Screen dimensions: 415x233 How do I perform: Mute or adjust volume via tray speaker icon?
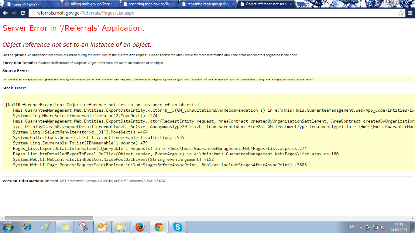383,227
